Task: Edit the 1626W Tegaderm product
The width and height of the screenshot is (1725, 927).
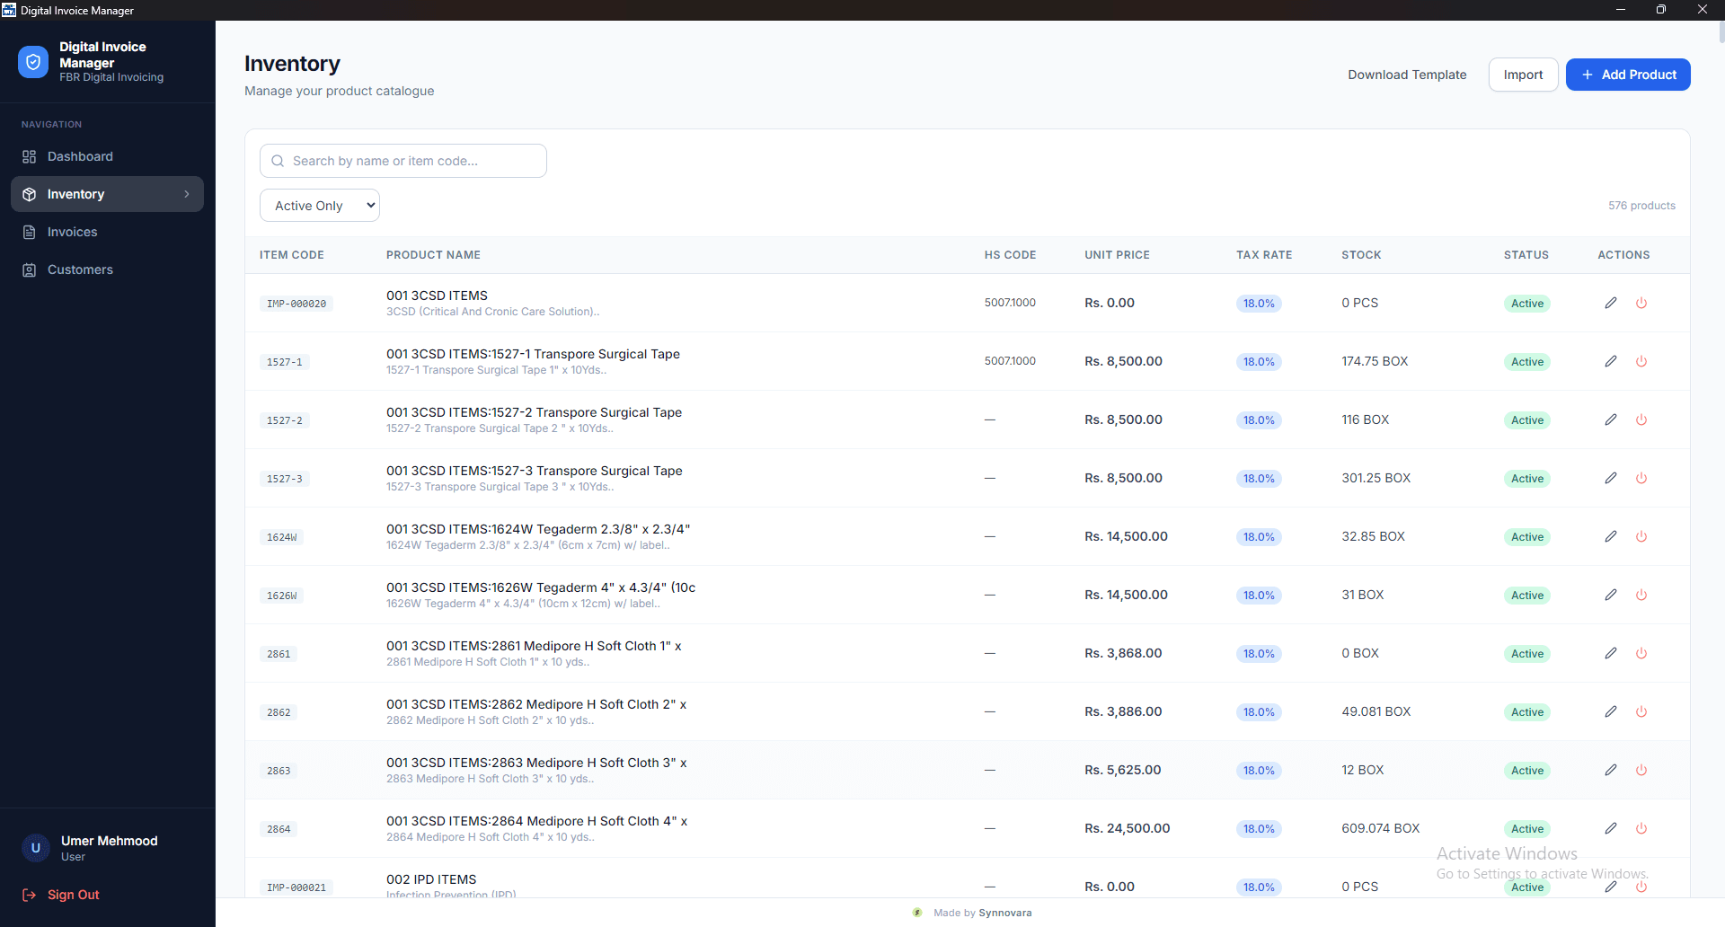Action: (x=1611, y=595)
